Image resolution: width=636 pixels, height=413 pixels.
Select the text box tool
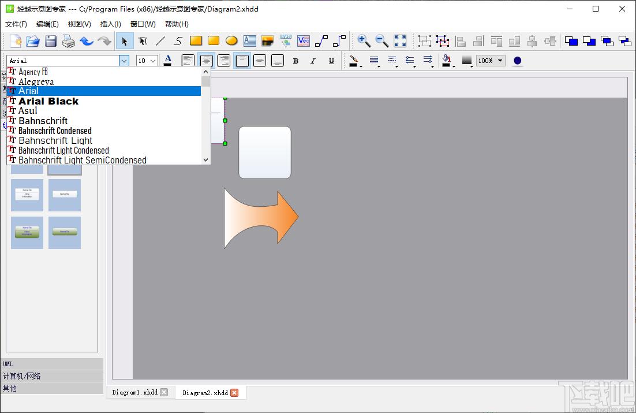[249, 40]
